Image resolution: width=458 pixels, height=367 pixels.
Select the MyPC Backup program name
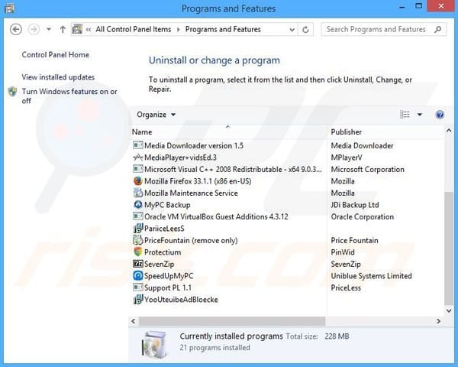pyautogui.click(x=167, y=205)
